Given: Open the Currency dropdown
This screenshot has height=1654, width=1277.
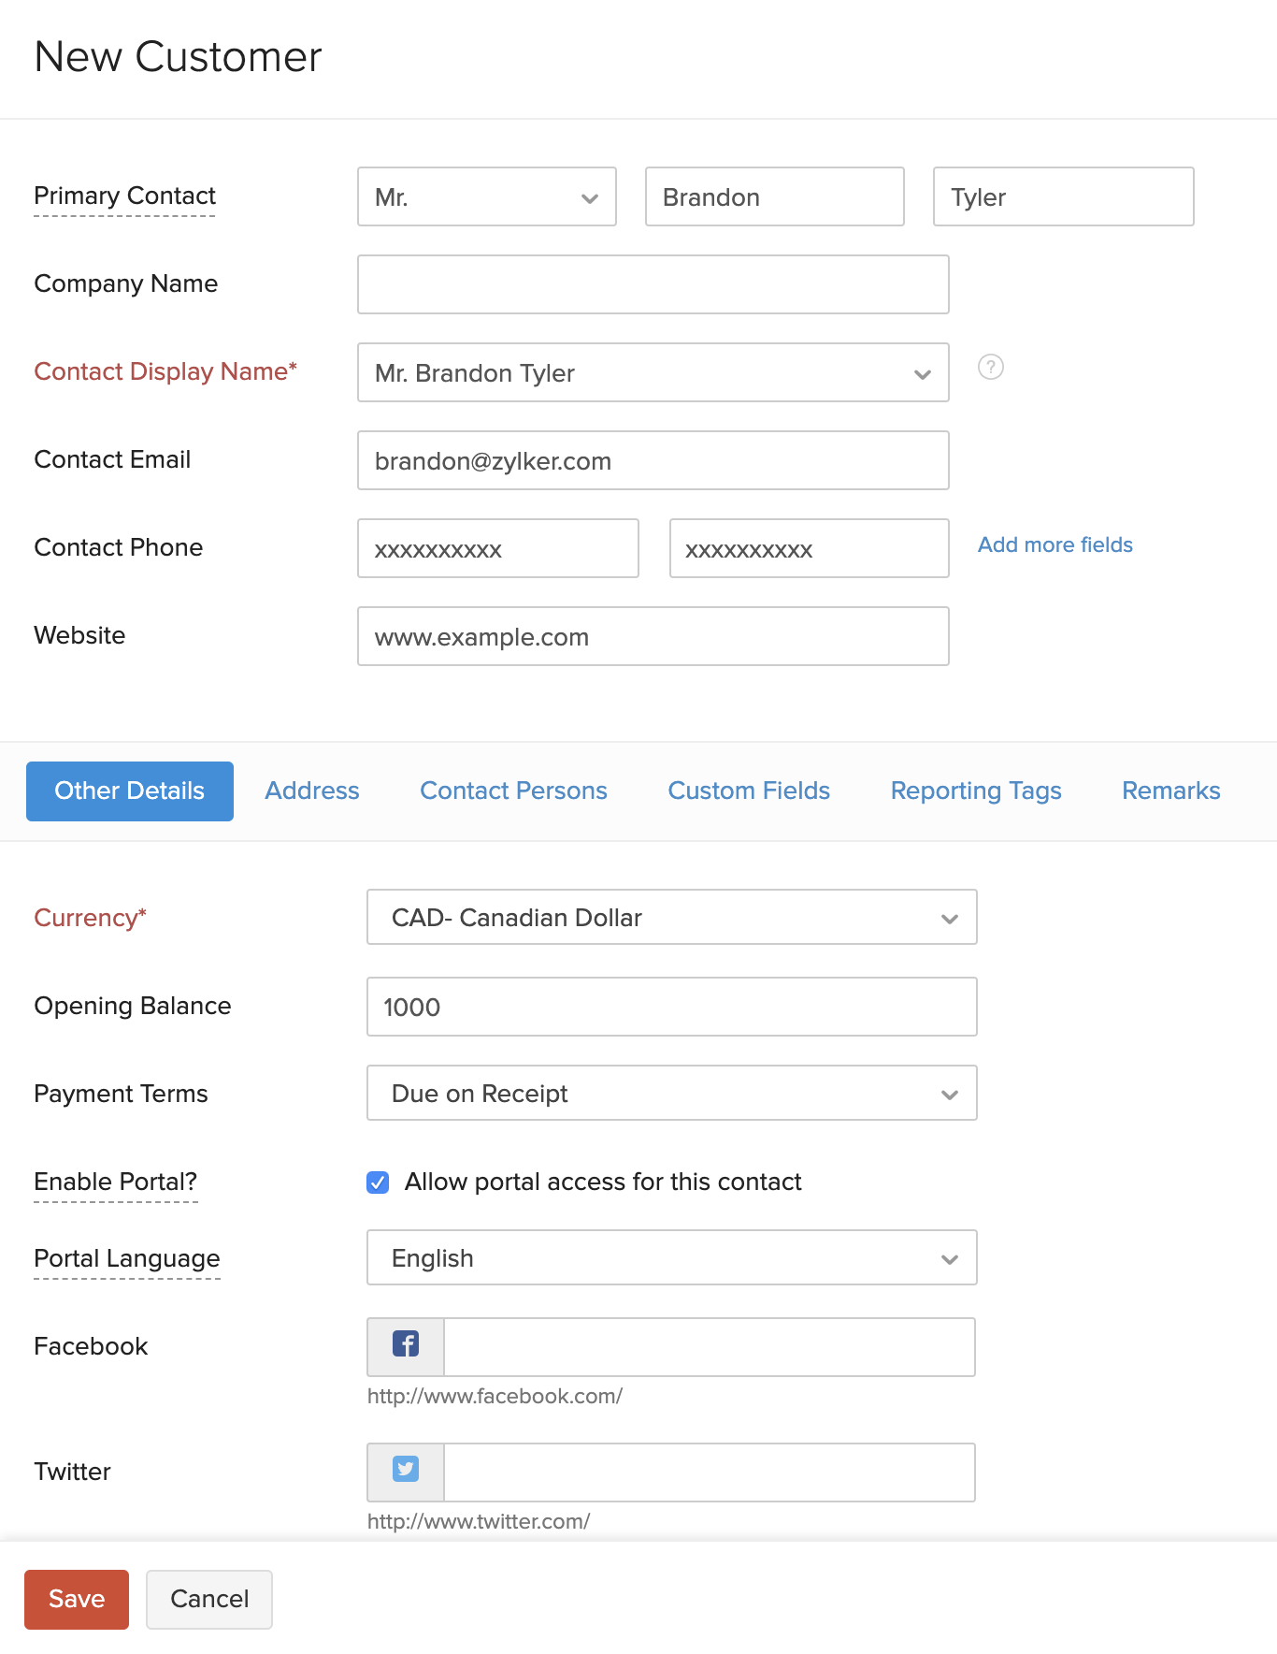Looking at the screenshot, I should (x=671, y=917).
